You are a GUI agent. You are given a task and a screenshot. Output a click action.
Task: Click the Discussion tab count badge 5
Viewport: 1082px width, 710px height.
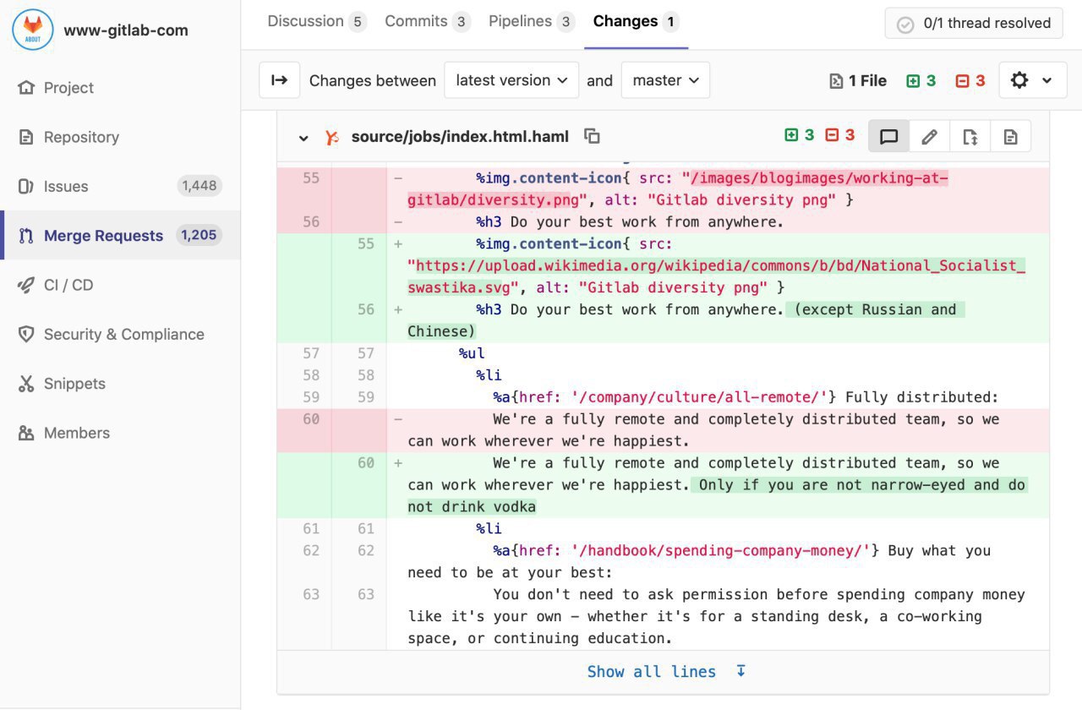pyautogui.click(x=358, y=22)
